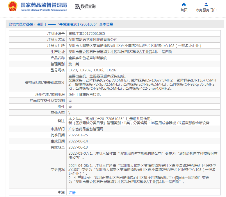Click the 变更情况 row label
This screenshot has height=197, width=226.
tap(57, 169)
